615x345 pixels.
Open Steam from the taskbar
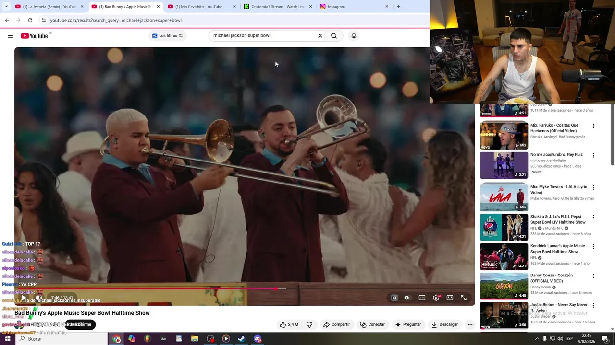(242, 339)
